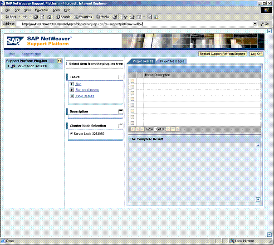274x245 pixels.
Task: Click the Stop loading icon
Action: (x=35, y=17)
